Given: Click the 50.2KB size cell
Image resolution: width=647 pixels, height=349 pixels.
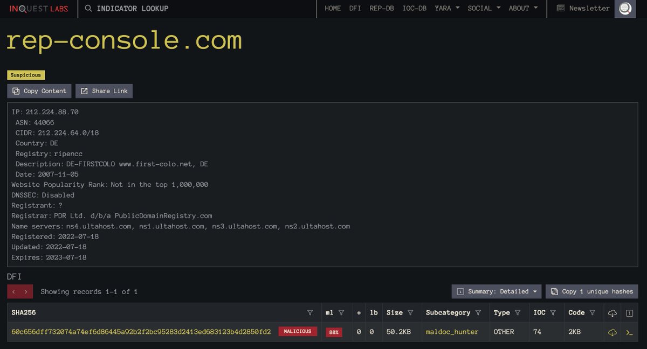Looking at the screenshot, I should coord(399,332).
